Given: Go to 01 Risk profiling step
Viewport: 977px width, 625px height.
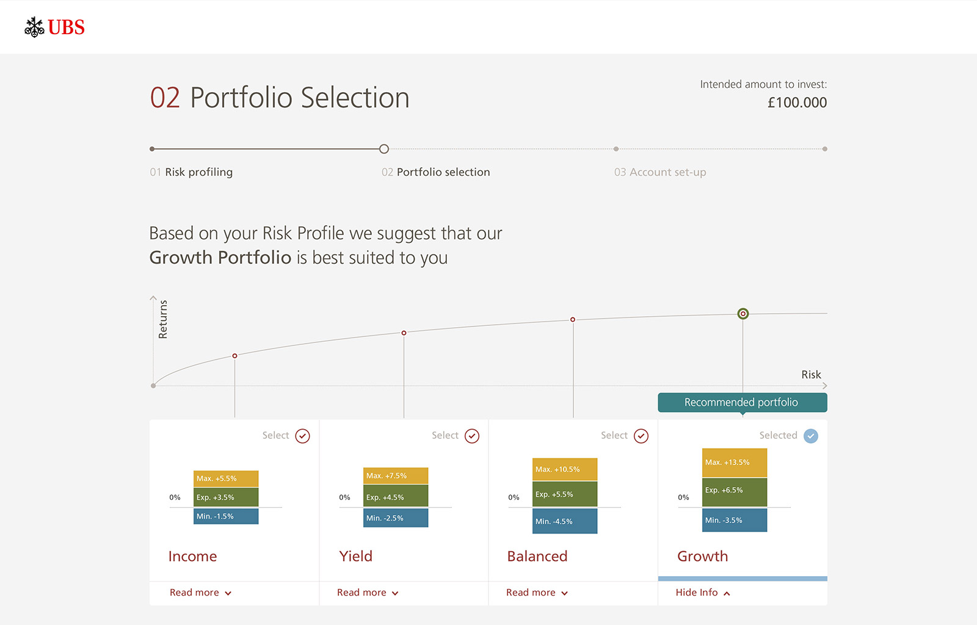Looking at the screenshot, I should (x=191, y=172).
